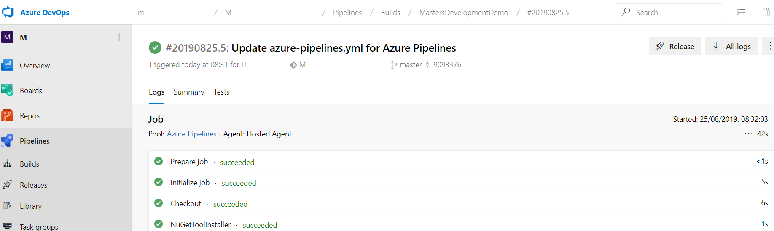774x231 pixels.
Task: Open the Azure Pipelines pool link
Action: tap(191, 134)
